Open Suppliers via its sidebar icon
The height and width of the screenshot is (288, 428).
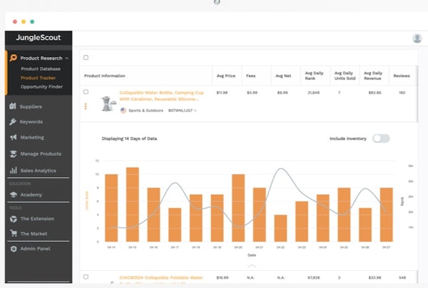pyautogui.click(x=13, y=107)
